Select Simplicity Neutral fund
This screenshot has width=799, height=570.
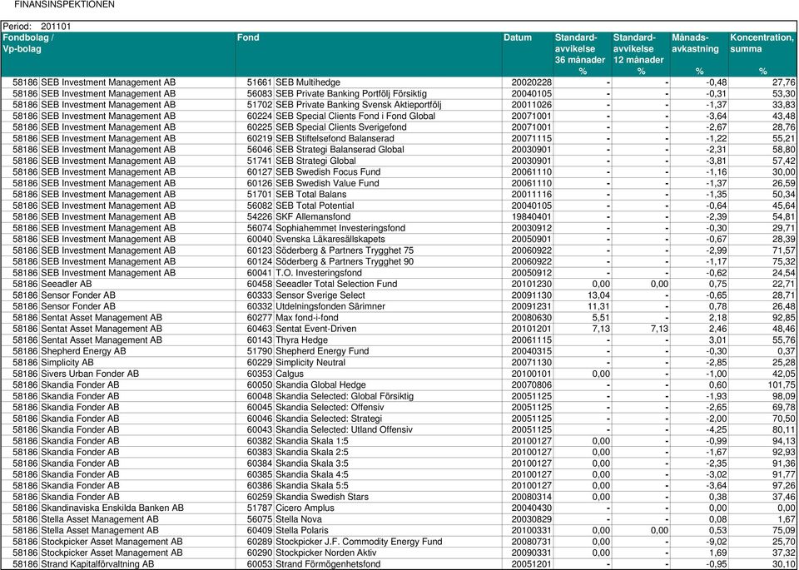tap(310, 363)
